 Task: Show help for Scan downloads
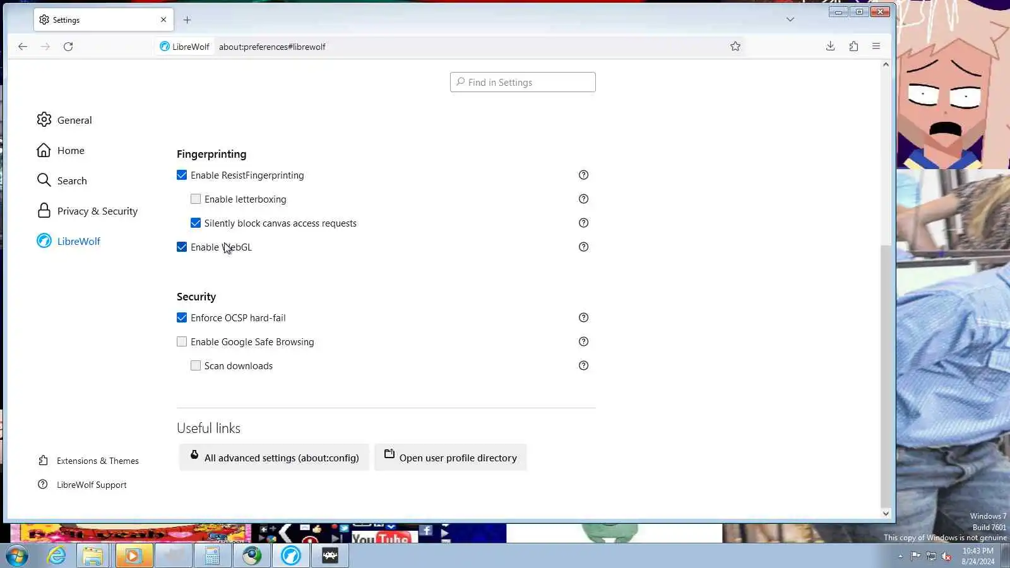[x=583, y=365]
